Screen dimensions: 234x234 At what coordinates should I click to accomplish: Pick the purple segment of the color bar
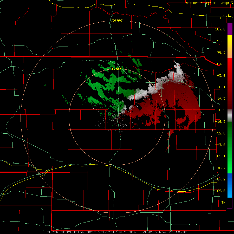point(230,29)
